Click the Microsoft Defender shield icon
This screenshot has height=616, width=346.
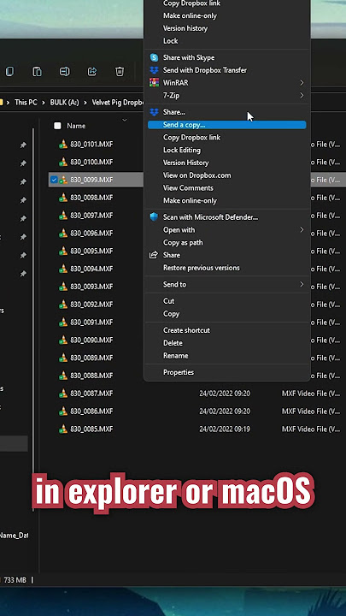(x=154, y=217)
